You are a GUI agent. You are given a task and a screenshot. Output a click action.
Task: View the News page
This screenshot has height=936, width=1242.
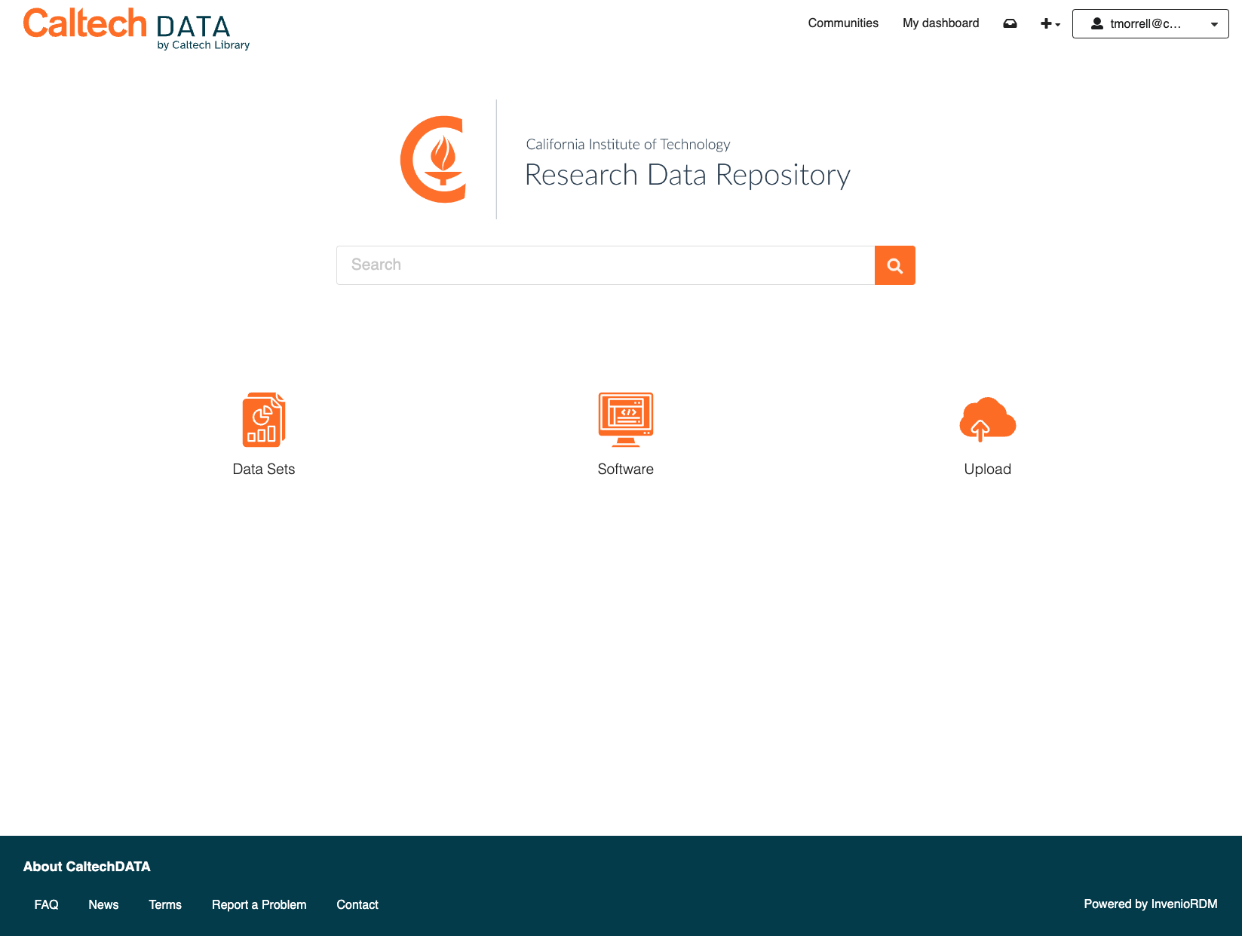click(x=103, y=904)
